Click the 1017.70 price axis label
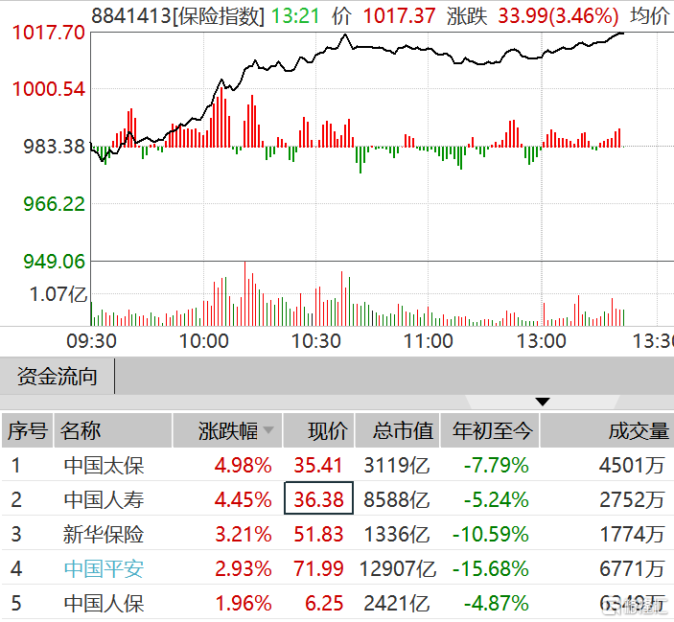 (x=49, y=33)
